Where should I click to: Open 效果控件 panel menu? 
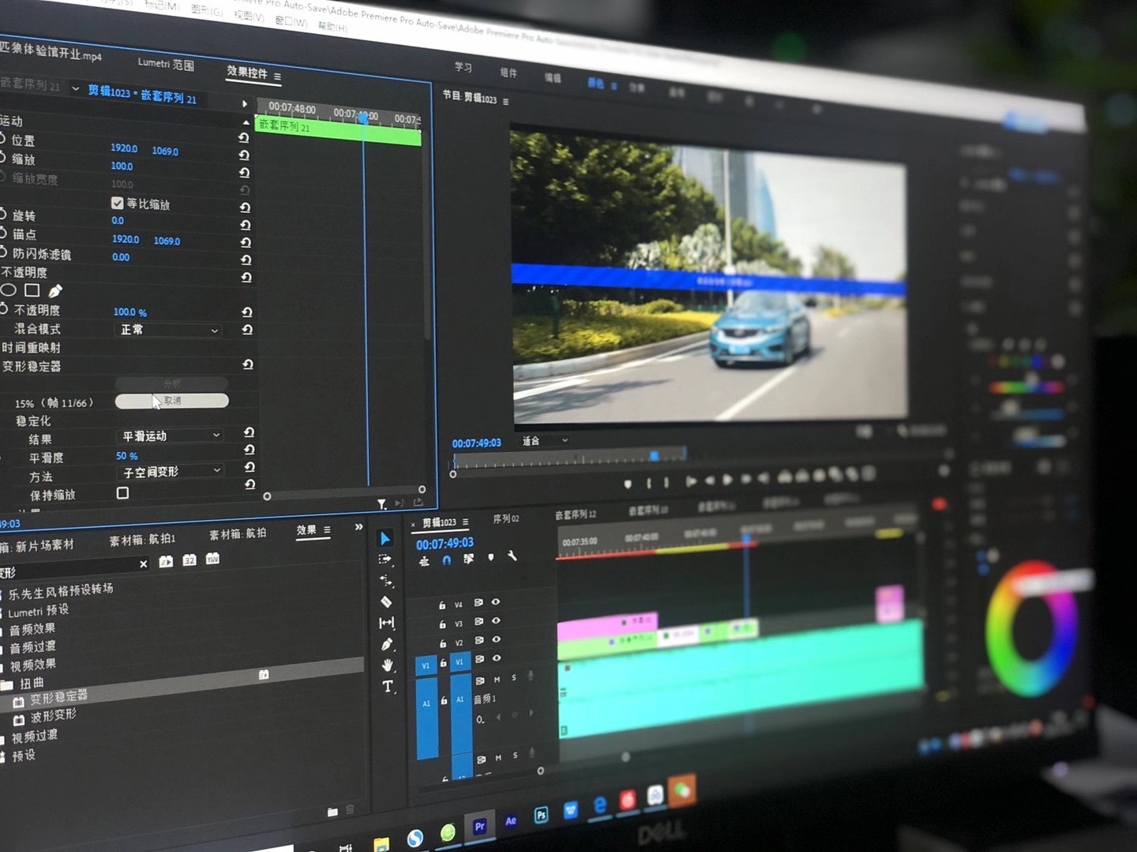(277, 77)
